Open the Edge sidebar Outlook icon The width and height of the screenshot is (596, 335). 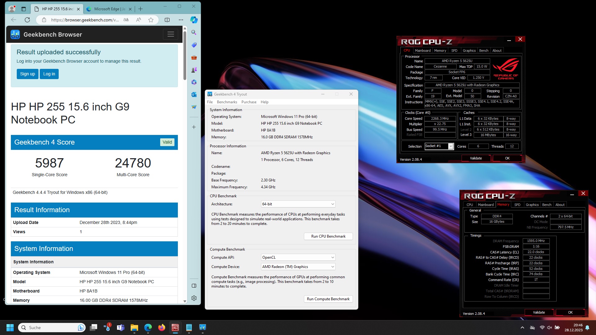[x=194, y=94]
